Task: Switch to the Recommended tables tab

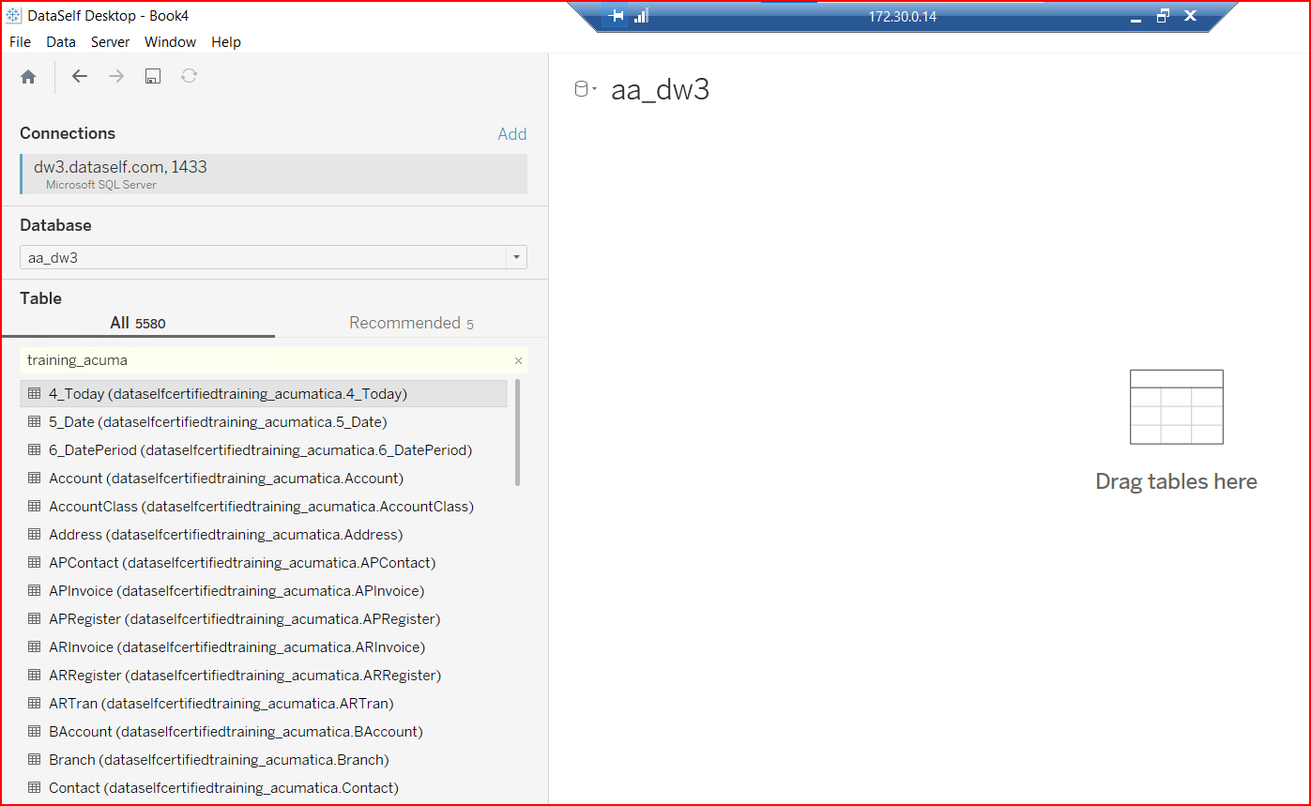Action: pyautogui.click(x=411, y=323)
